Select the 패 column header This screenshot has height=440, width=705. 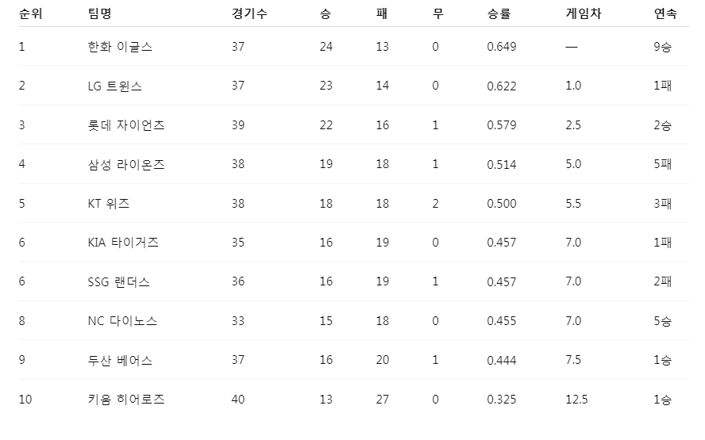coord(382,13)
